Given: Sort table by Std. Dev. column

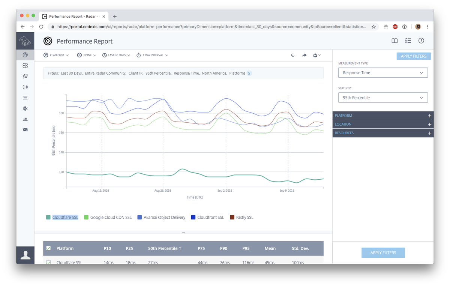Looking at the screenshot, I should coord(300,248).
